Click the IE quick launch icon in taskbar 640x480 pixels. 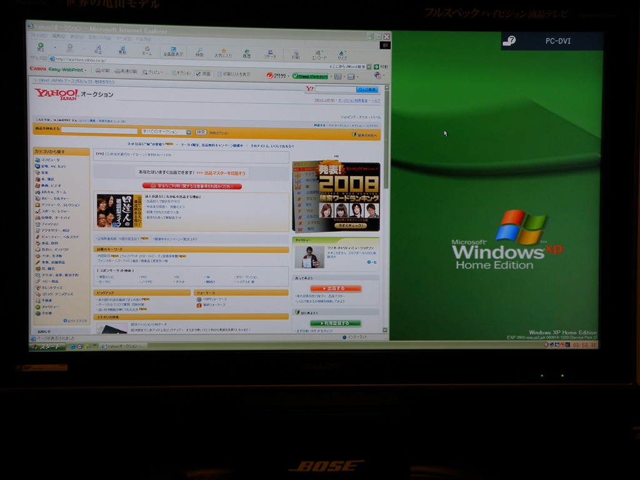(72, 346)
